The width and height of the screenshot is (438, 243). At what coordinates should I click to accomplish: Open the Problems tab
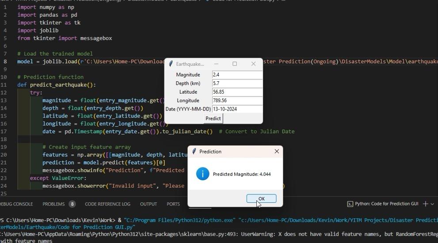click(x=53, y=204)
